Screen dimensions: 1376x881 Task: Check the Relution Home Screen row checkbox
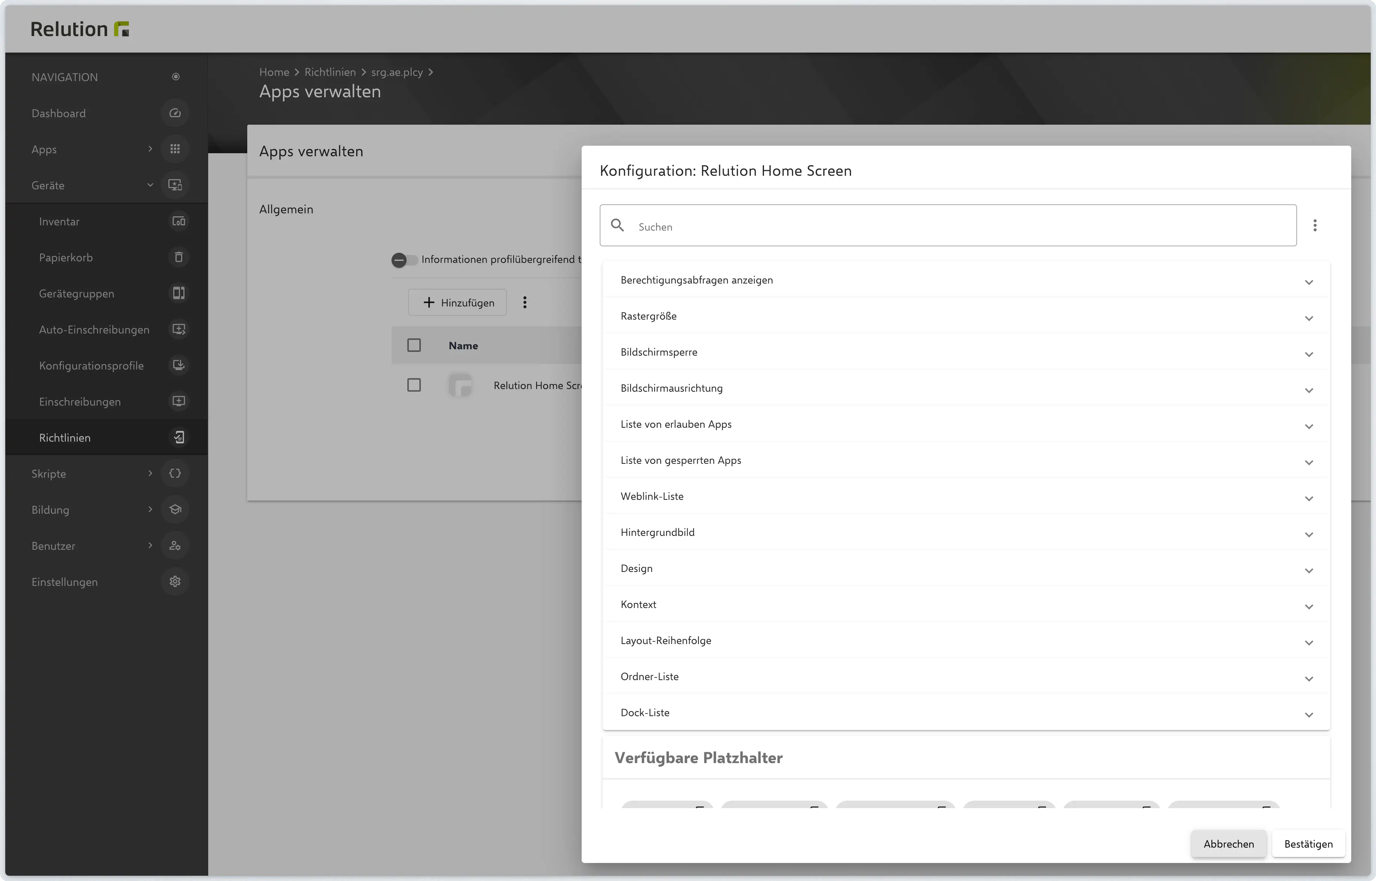pyautogui.click(x=414, y=386)
